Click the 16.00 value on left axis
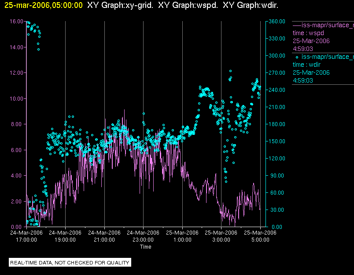Viewport: 354px width, 275px height. click(16, 21)
